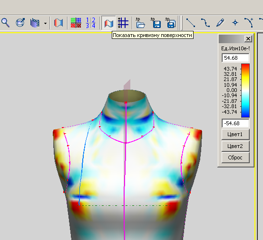
Task: Save .tp file with floppy icon
Action: [156, 23]
